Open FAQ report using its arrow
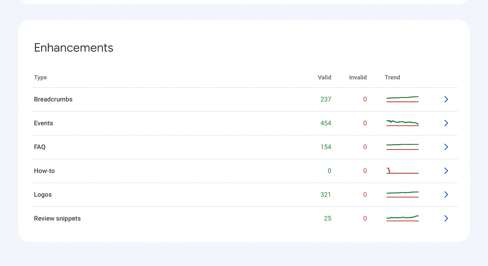This screenshot has width=488, height=266. tap(446, 147)
